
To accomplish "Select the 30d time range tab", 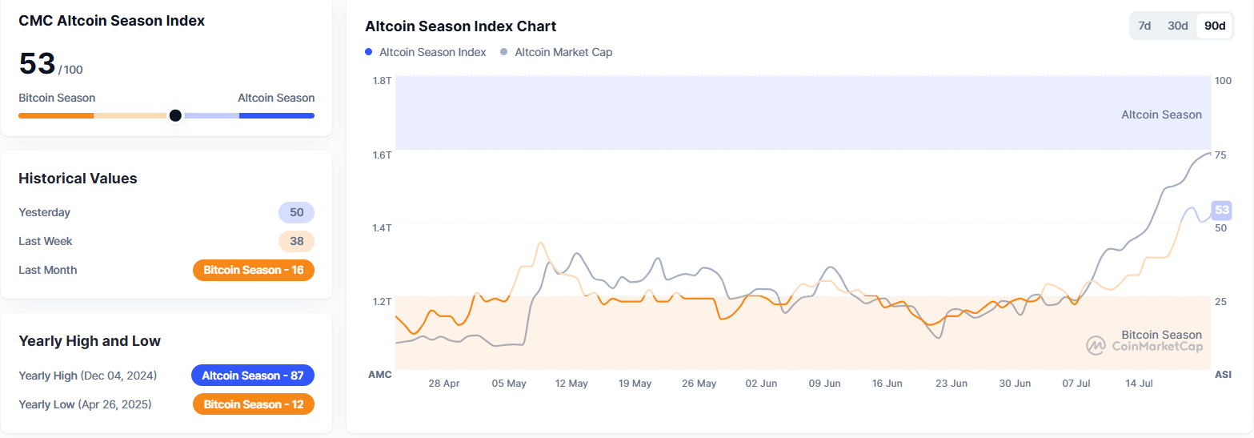I will click(1177, 26).
